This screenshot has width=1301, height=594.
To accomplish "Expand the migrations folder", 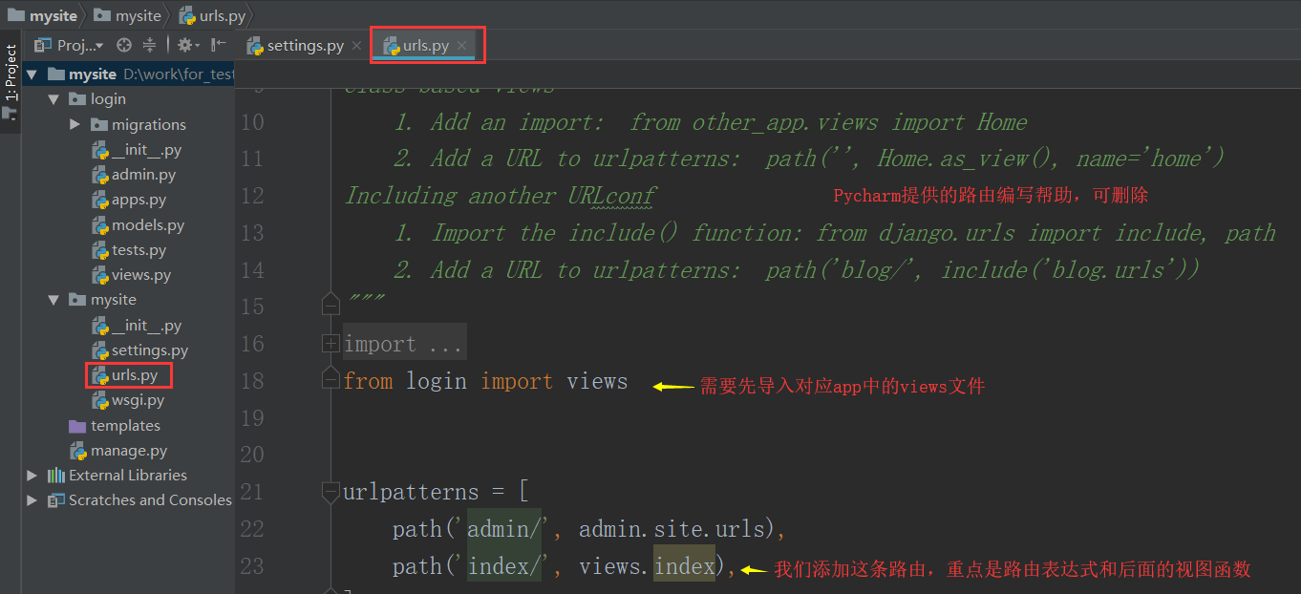I will pos(75,125).
